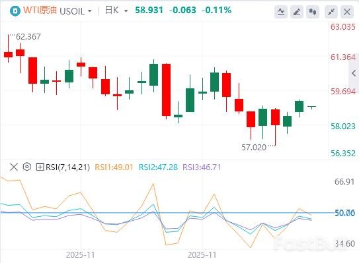The width and height of the screenshot is (359, 263).
Task: Click the 59.694 price axis label
Action: [x=342, y=92]
